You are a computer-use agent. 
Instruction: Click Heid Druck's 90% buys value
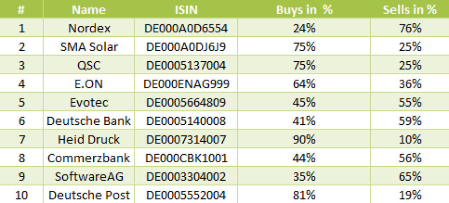304,140
